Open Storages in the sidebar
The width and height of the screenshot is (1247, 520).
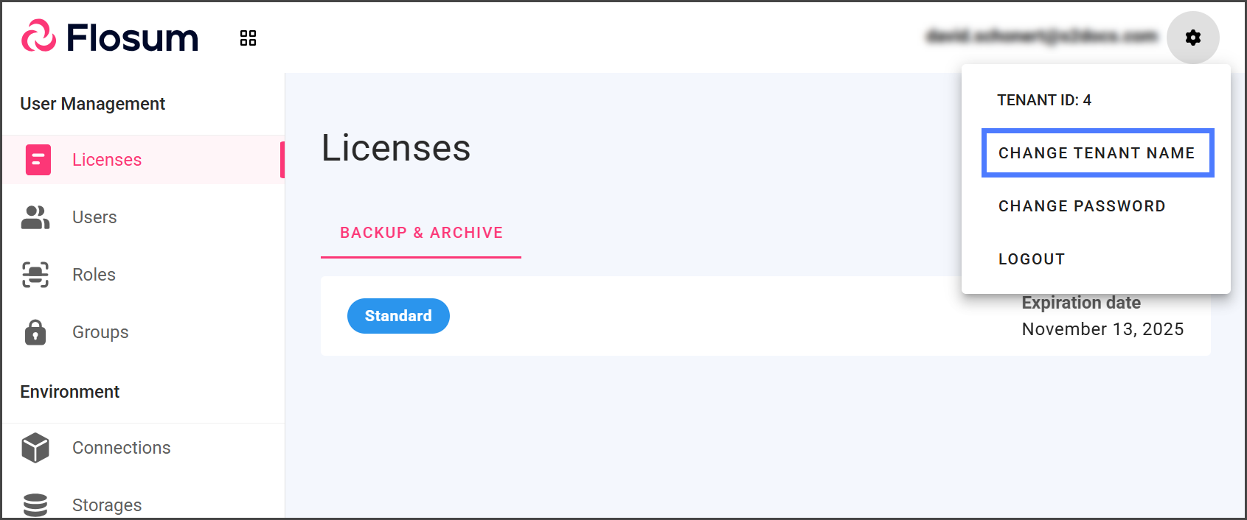(107, 505)
